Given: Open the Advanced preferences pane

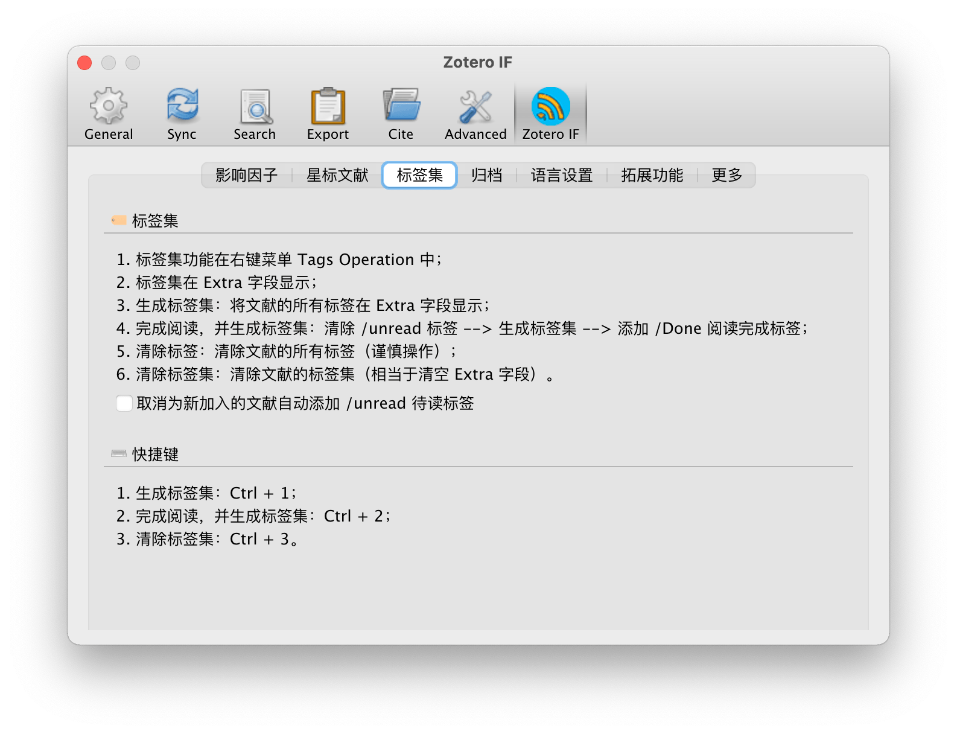Looking at the screenshot, I should coord(475,115).
